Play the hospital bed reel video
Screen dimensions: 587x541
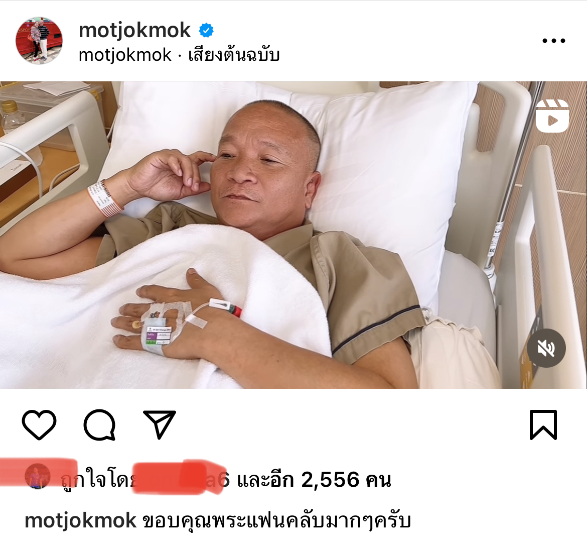pos(293,235)
